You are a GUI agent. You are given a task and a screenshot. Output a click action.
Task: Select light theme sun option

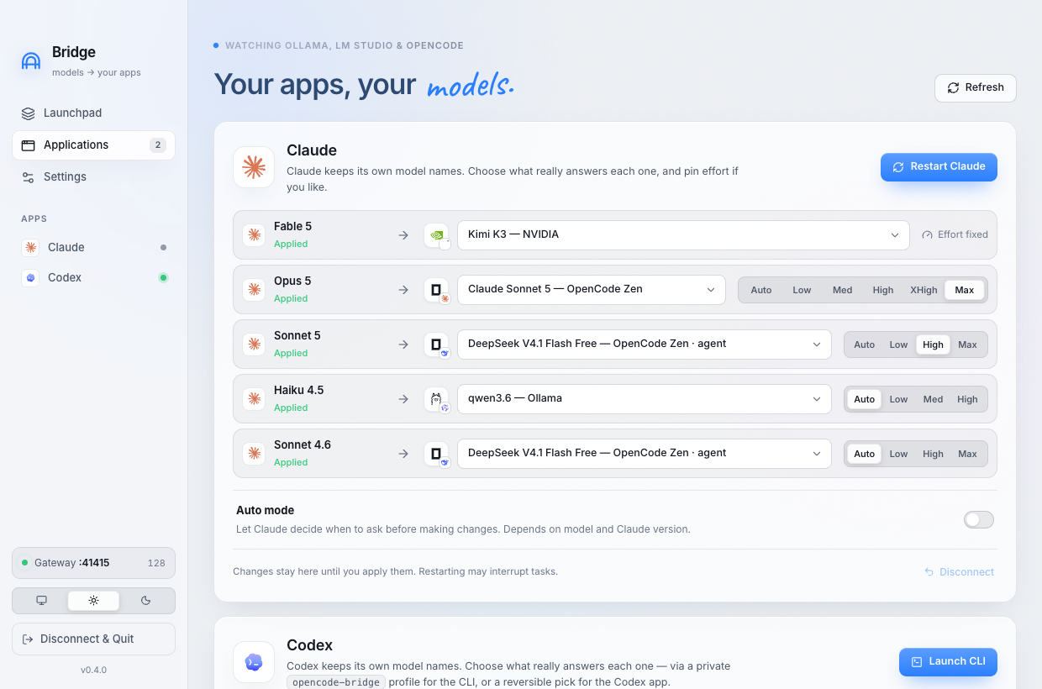click(x=93, y=600)
